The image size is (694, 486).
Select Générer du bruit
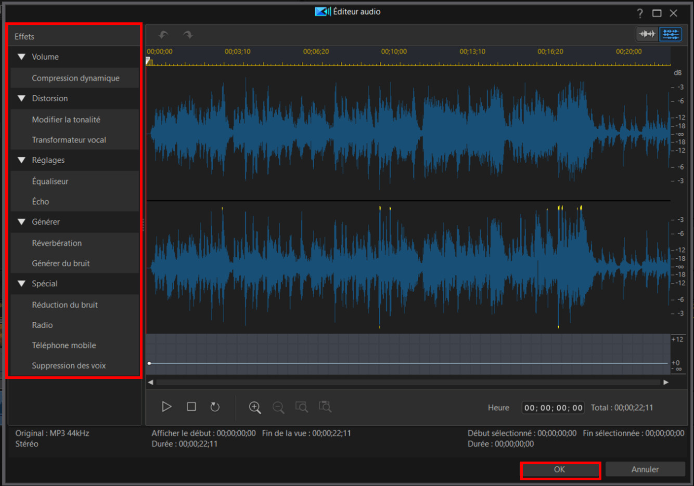tap(75, 264)
